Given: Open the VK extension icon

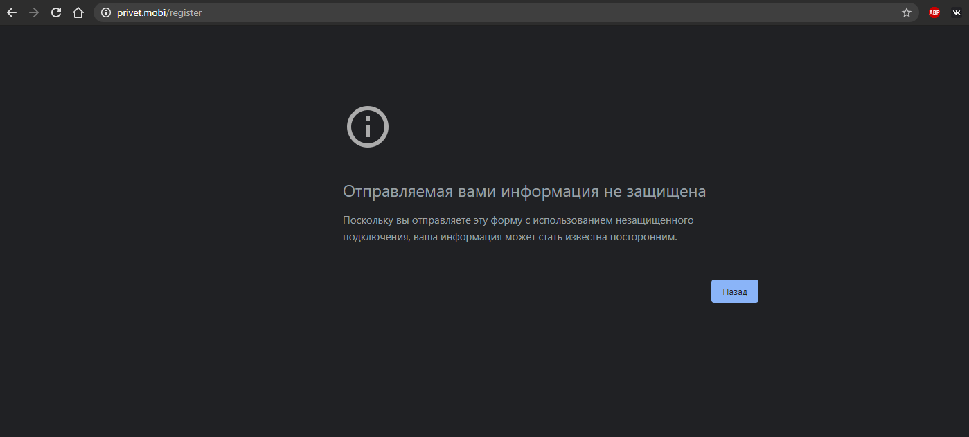Looking at the screenshot, I should [x=957, y=12].
